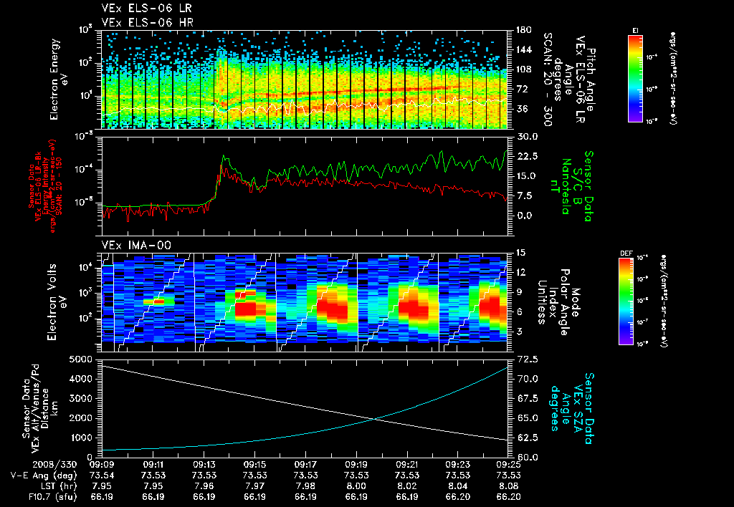Click the magnetic field axis value '22.5'
Viewport: 734px width, 507px height.
(527, 156)
